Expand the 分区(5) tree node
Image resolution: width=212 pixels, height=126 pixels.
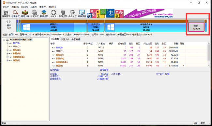8,60
